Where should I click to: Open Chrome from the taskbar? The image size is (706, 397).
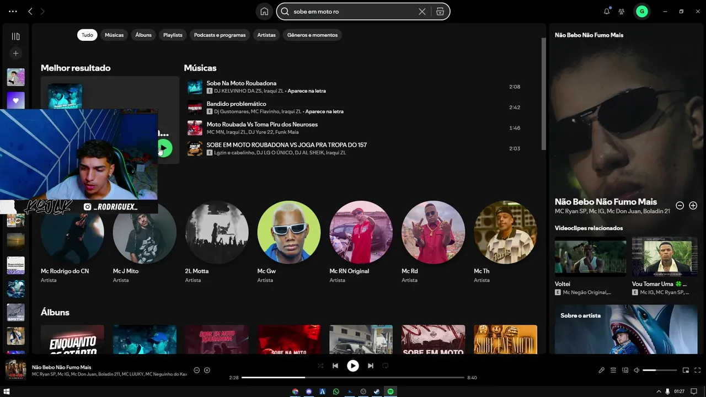(x=295, y=391)
